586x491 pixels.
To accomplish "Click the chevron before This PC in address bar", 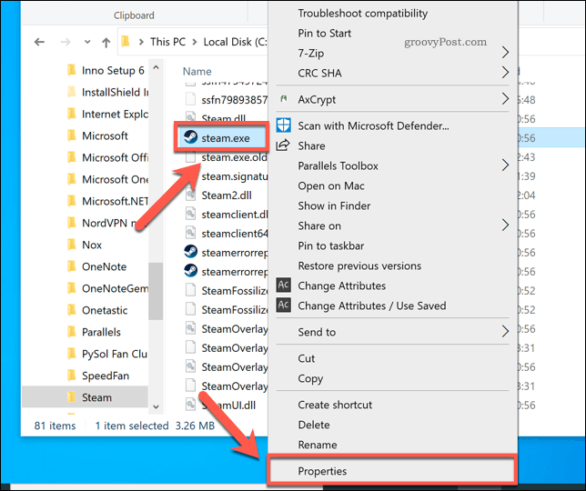I will click(x=141, y=42).
